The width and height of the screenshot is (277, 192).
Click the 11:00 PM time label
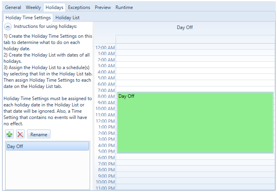click(105, 188)
